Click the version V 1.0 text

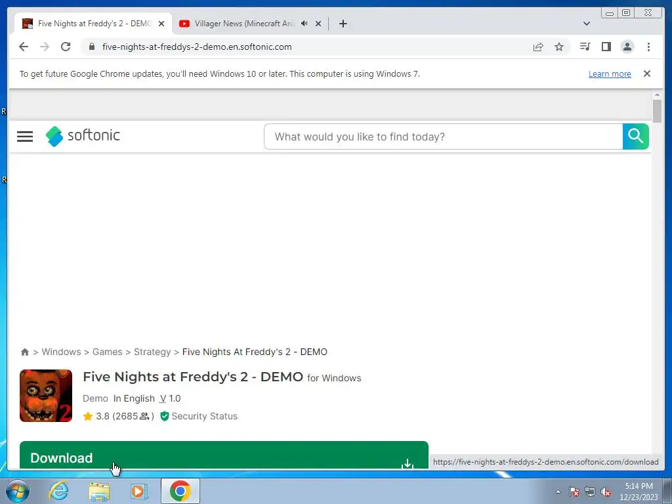171,398
